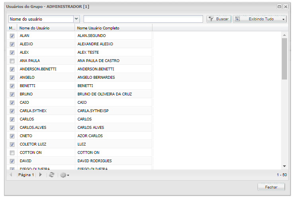The width and height of the screenshot is (295, 200).
Task: Click the CNETO username cell
Action: tap(46, 136)
